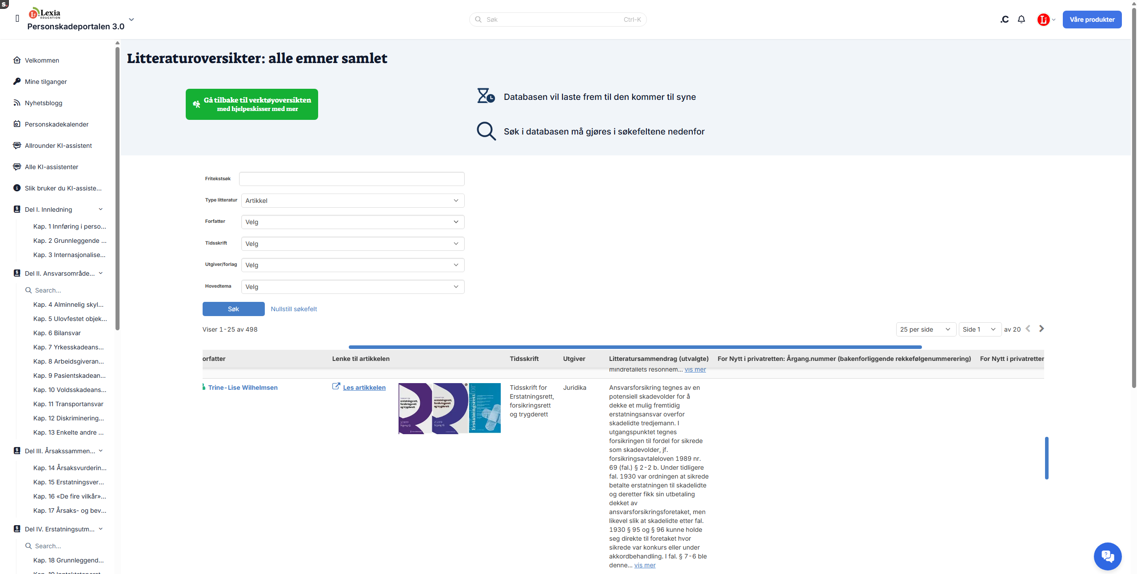Click green Gå tilbake til verktøyoversikten button
The image size is (1137, 574).
[x=252, y=104]
